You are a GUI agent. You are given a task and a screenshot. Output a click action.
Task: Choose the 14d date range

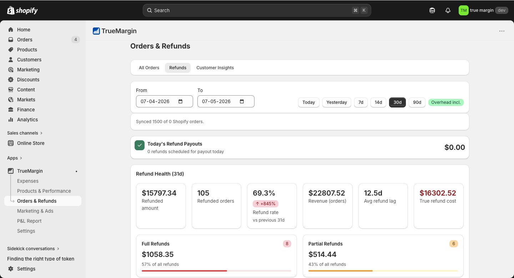tap(378, 102)
